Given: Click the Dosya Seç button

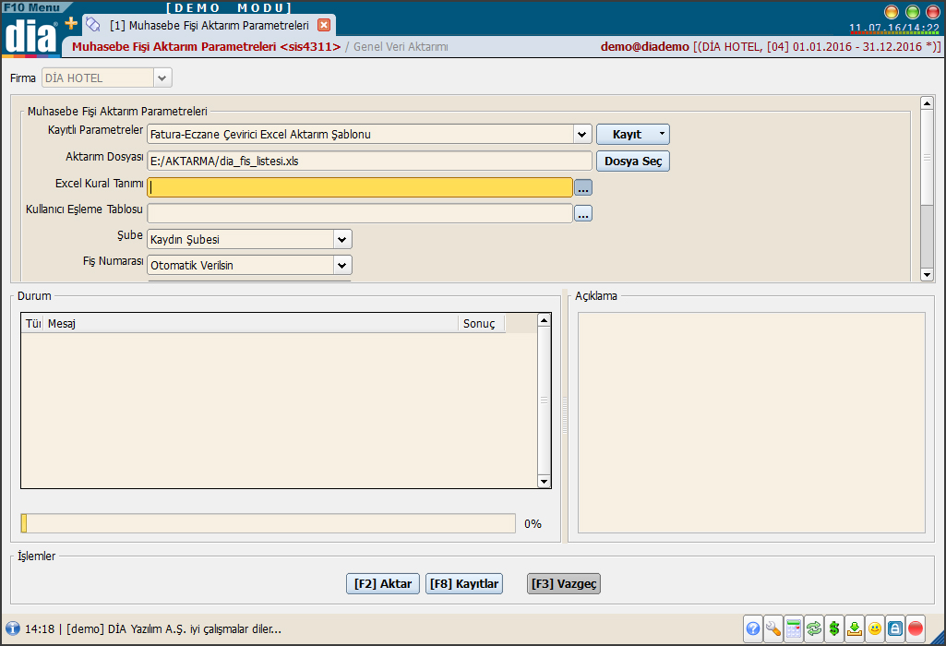Looking at the screenshot, I should [x=633, y=161].
